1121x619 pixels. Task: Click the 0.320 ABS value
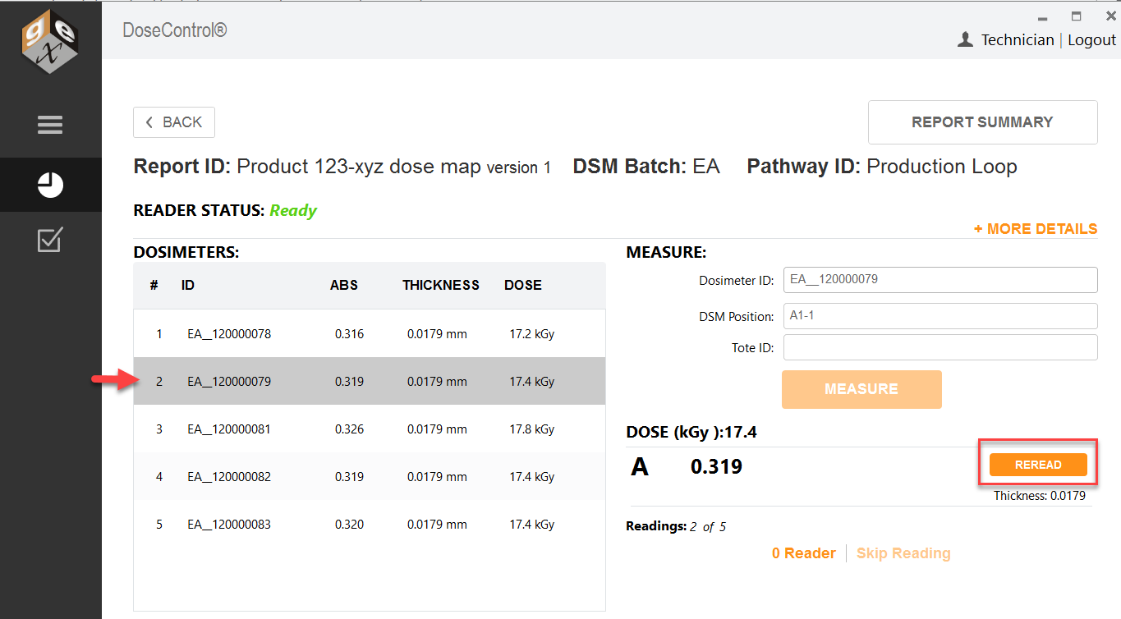pyautogui.click(x=350, y=525)
